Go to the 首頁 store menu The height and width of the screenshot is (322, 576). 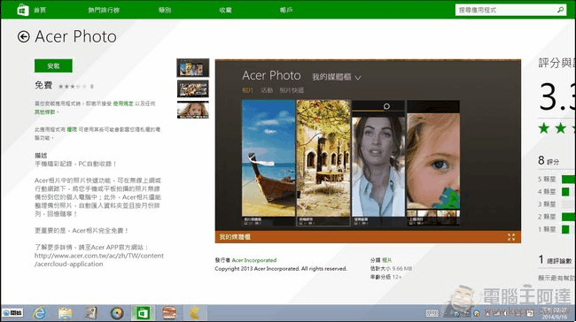40,10
